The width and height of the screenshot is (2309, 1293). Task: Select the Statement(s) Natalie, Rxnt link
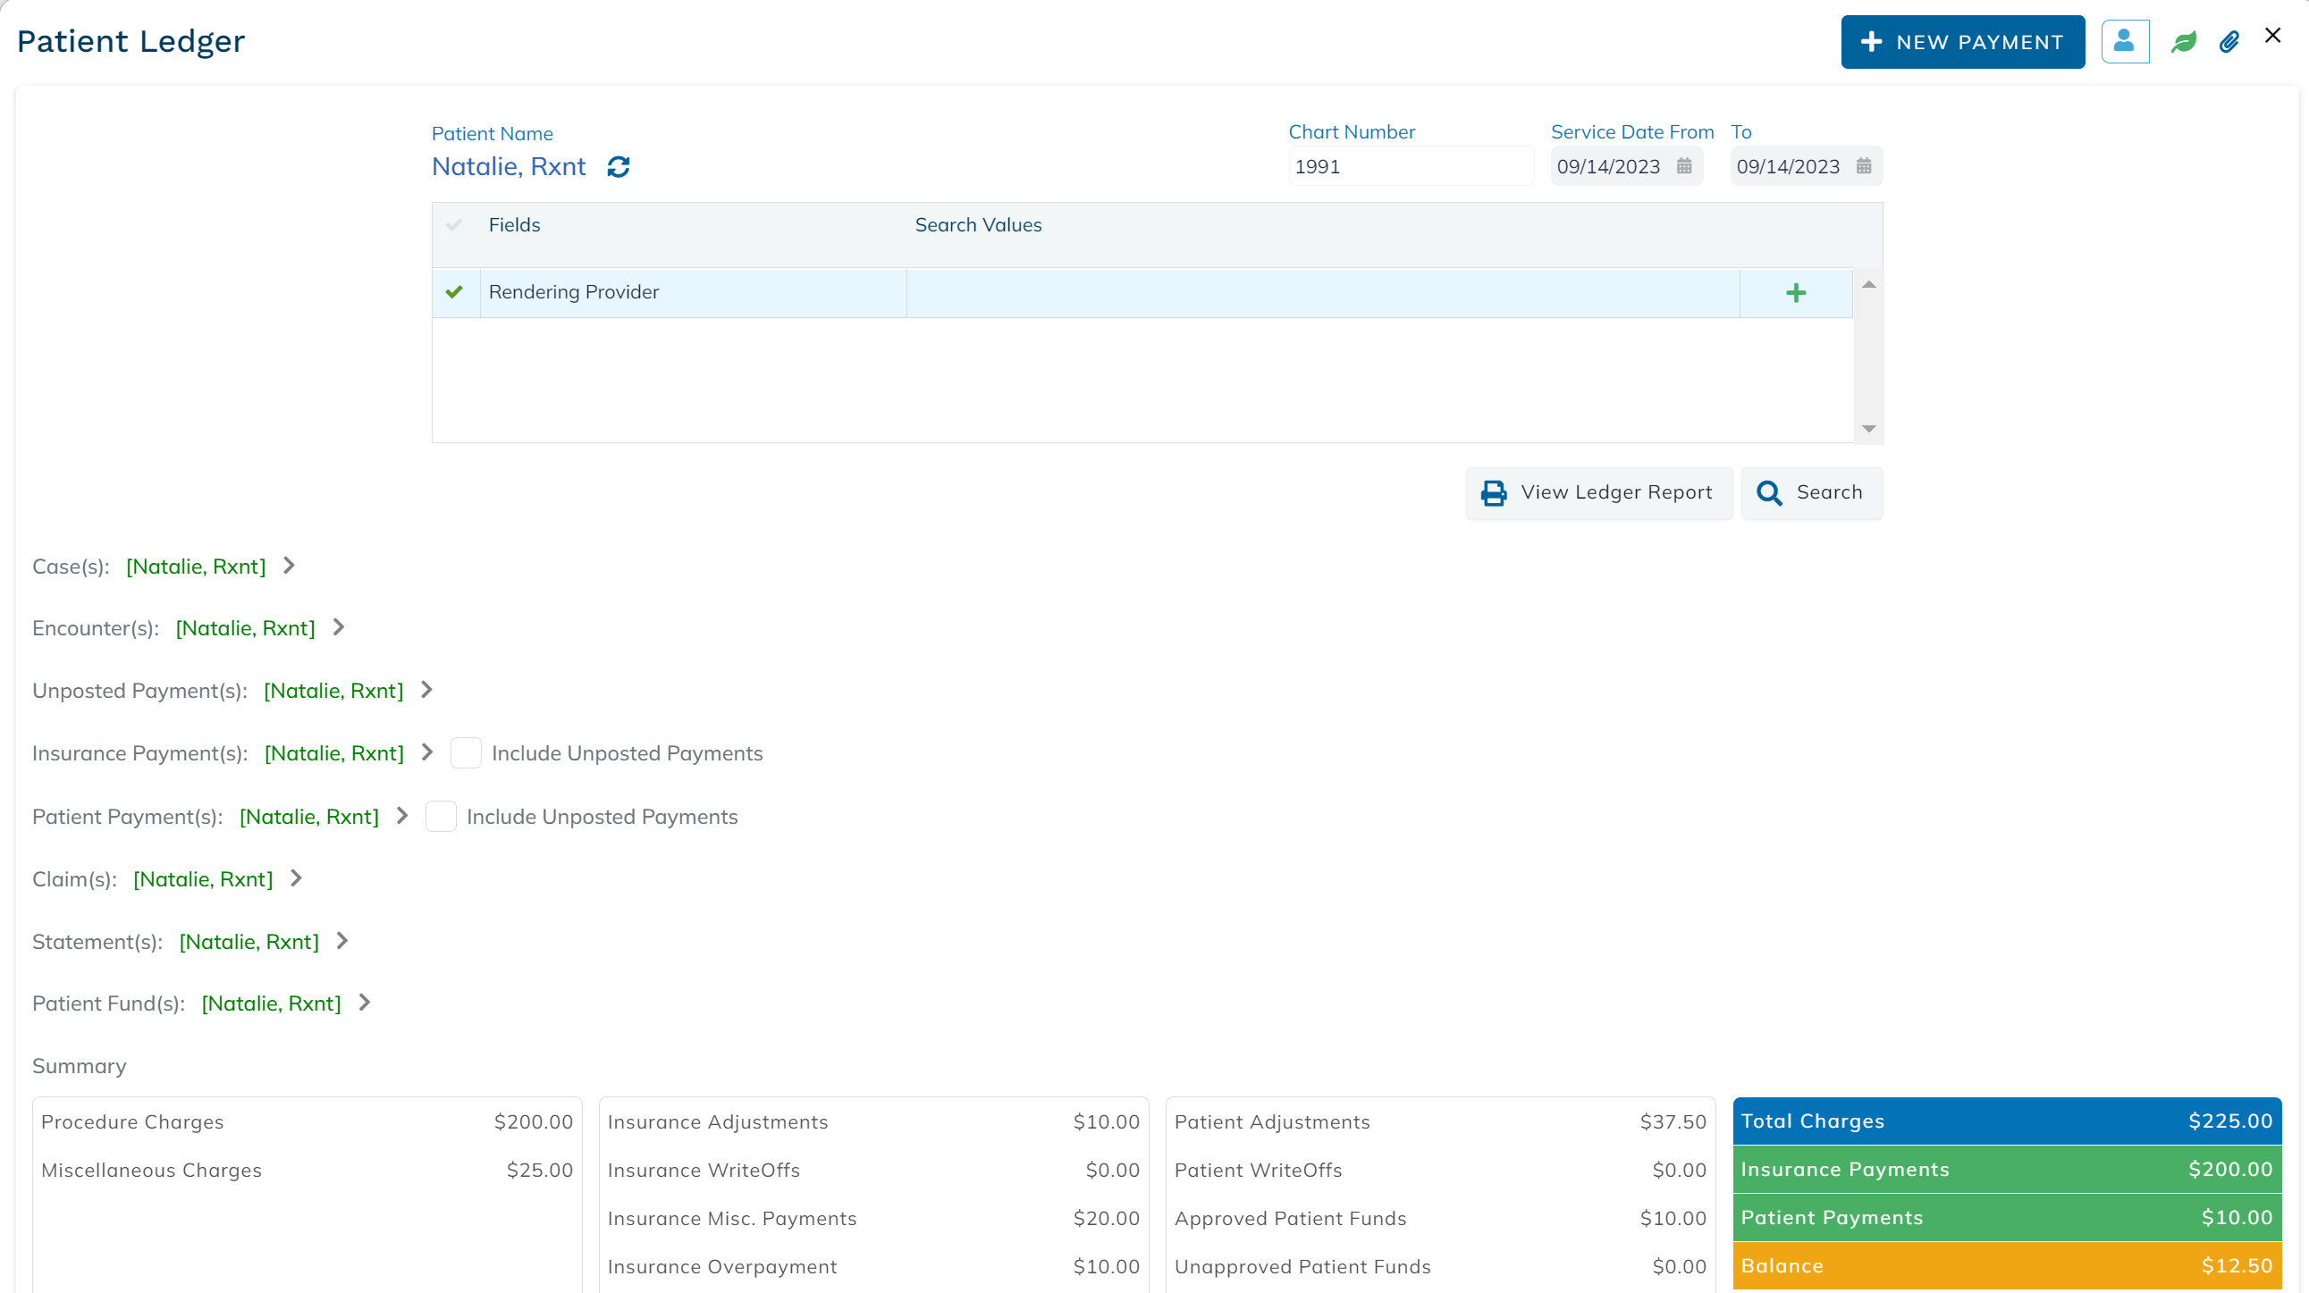[x=249, y=941]
